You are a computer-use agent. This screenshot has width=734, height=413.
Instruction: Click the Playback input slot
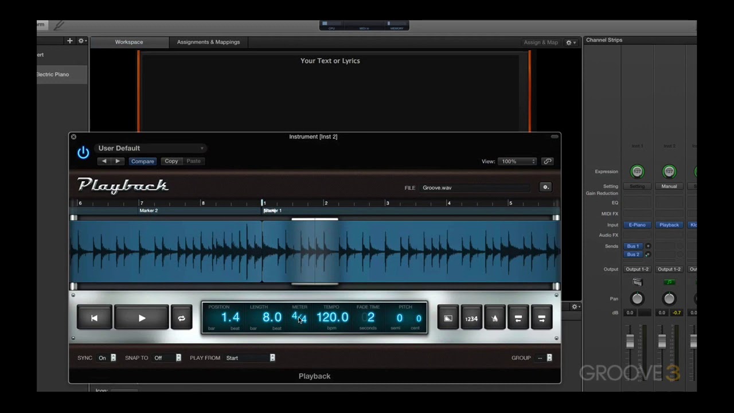tap(669, 225)
